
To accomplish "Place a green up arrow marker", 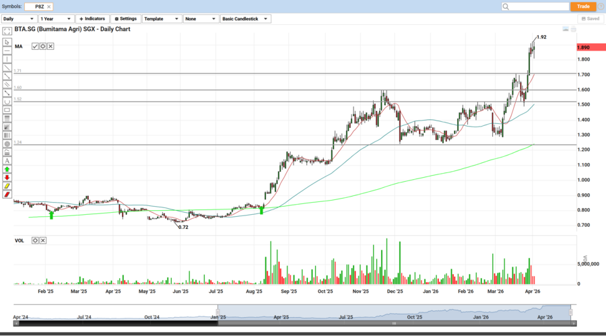I will [x=7, y=169].
